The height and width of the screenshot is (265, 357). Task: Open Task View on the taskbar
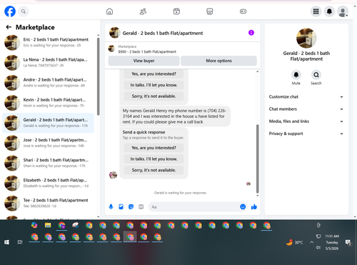click(x=20, y=242)
